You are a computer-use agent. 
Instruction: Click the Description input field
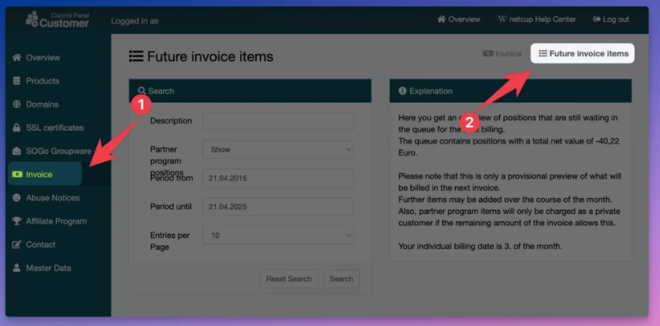[278, 121]
